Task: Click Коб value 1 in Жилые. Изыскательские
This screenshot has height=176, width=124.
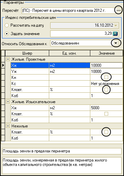Action: point(106,120)
